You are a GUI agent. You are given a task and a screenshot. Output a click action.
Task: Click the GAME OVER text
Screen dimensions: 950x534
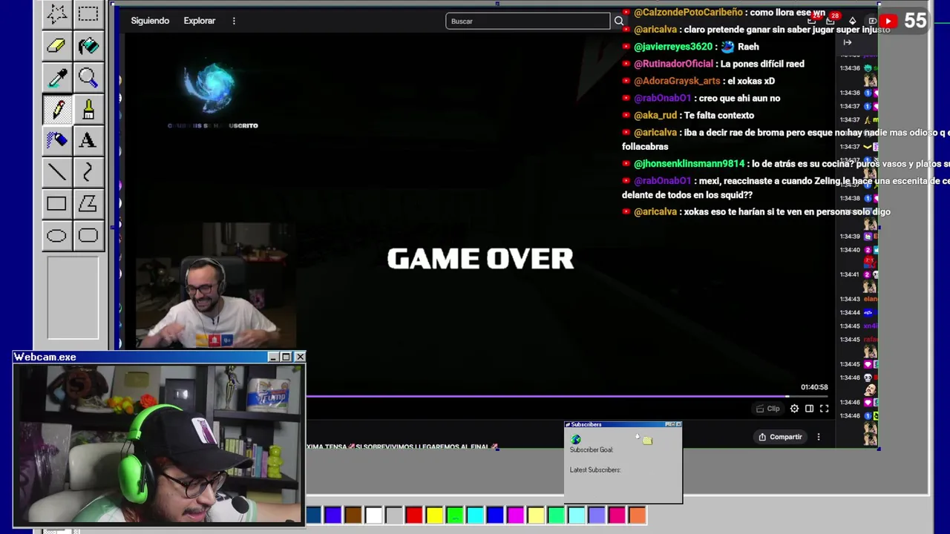pyautogui.click(x=480, y=259)
